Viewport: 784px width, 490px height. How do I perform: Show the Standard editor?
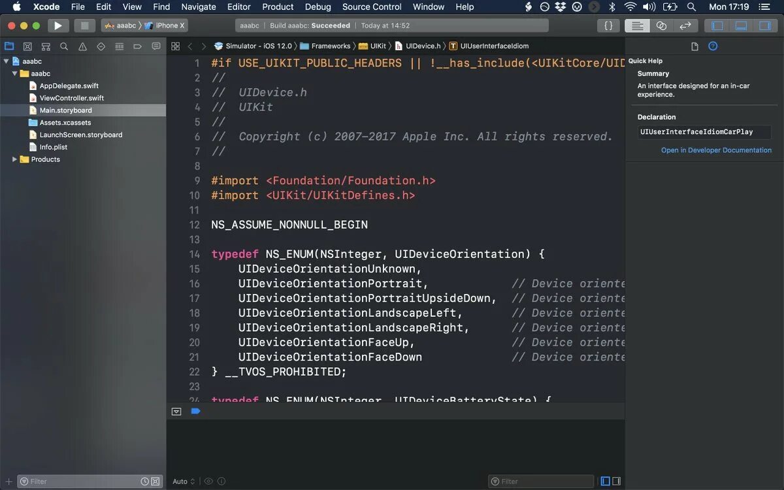click(x=637, y=25)
